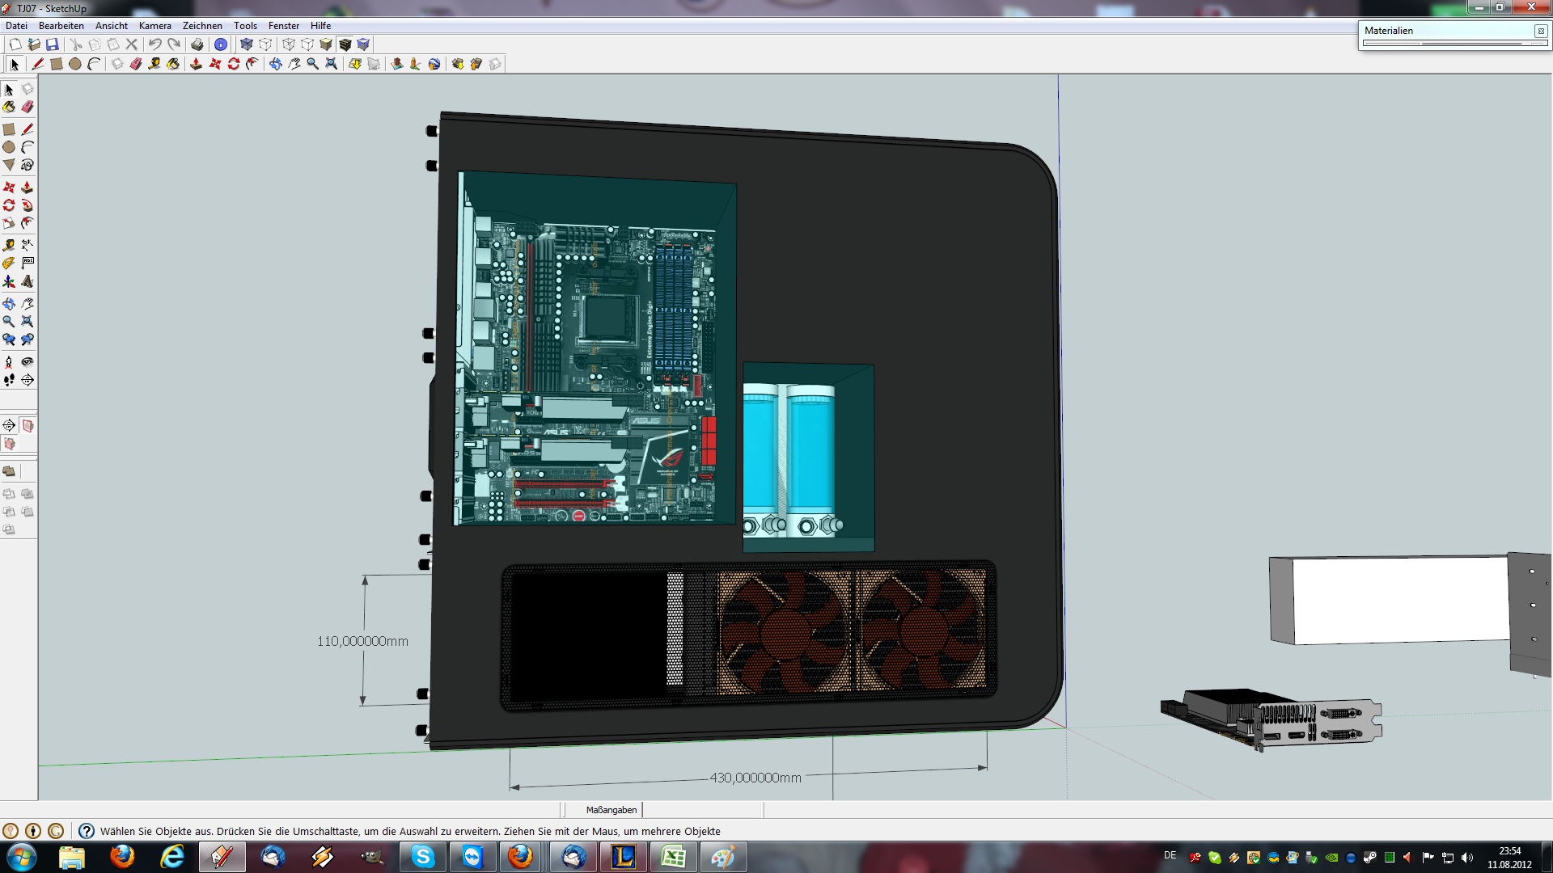Open Skype from the Windows taskbar
Screen dimensions: 1553x873
click(x=423, y=856)
